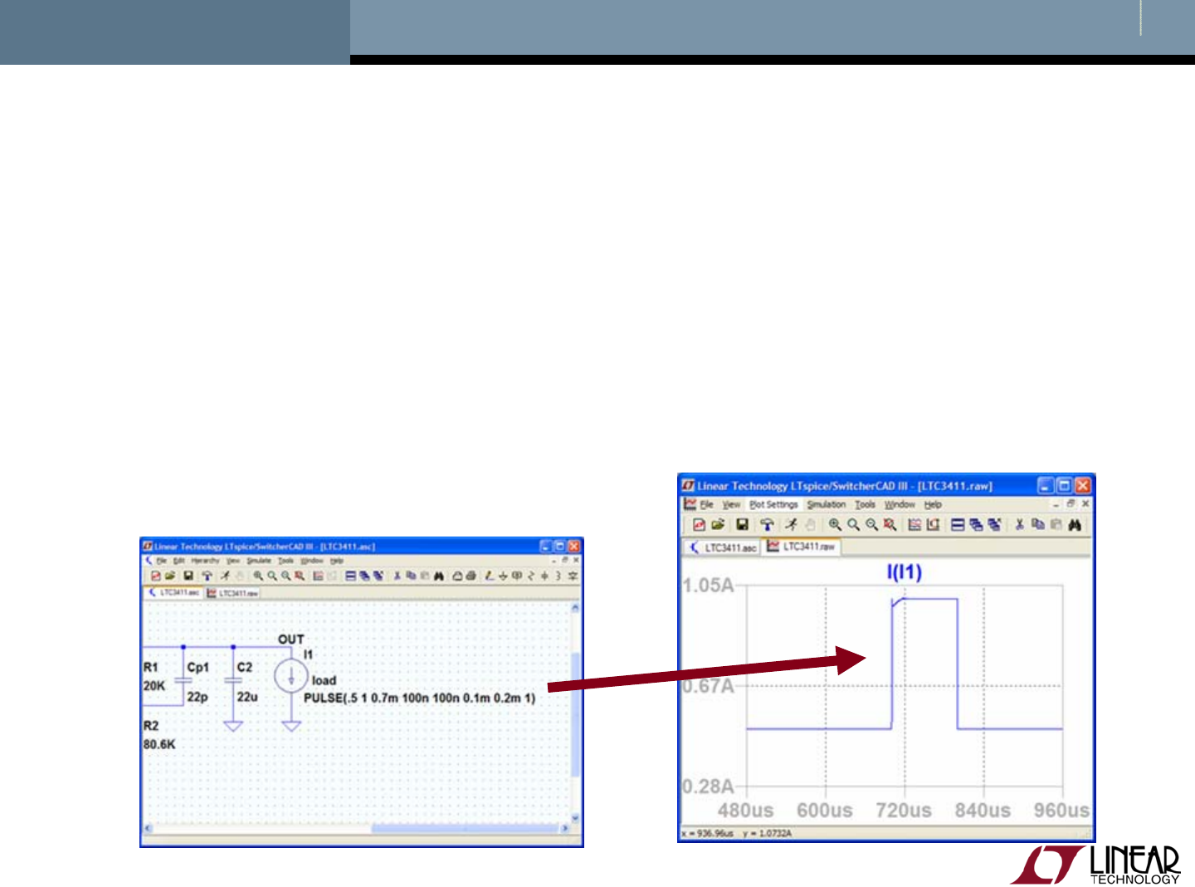The image size is (1195, 887).
Task: Save using the floppy disk icon in the waveform window
Action: click(743, 525)
